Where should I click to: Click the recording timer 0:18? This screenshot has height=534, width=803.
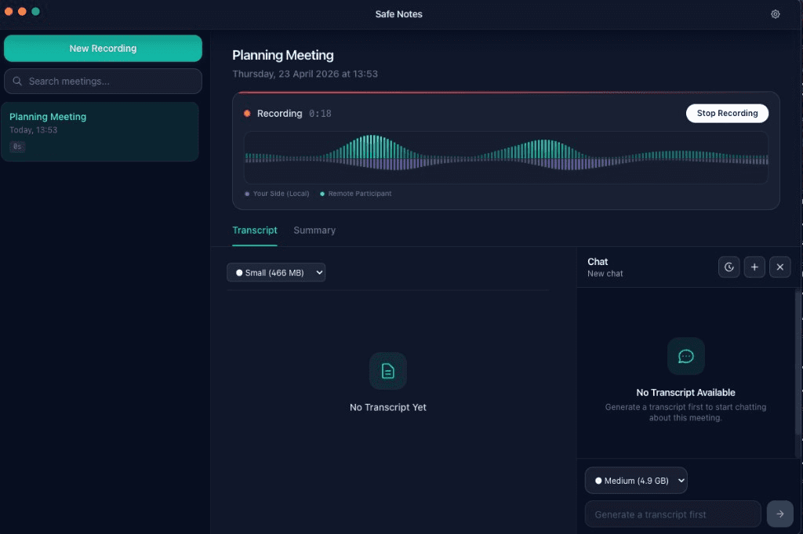(x=320, y=114)
